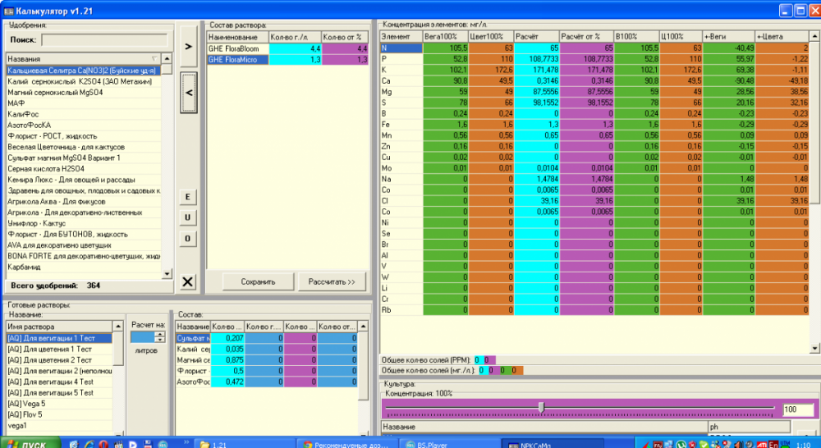Screen dimensions: 821x448
Task: Select [AQ] Для вегитации 1 Тест
Action: [x=59, y=338]
